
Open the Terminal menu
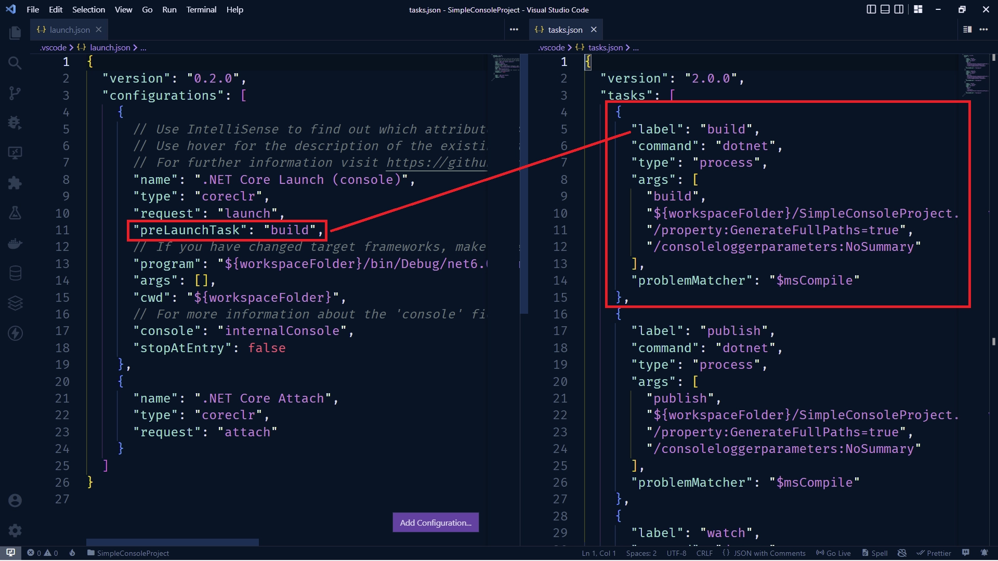[201, 9]
